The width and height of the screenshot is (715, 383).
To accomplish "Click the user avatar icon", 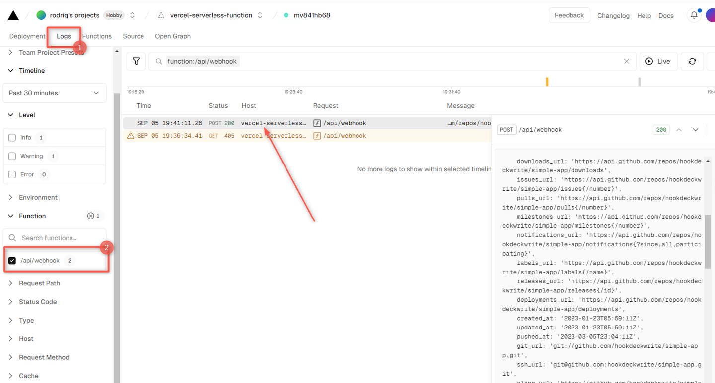I will tap(711, 15).
